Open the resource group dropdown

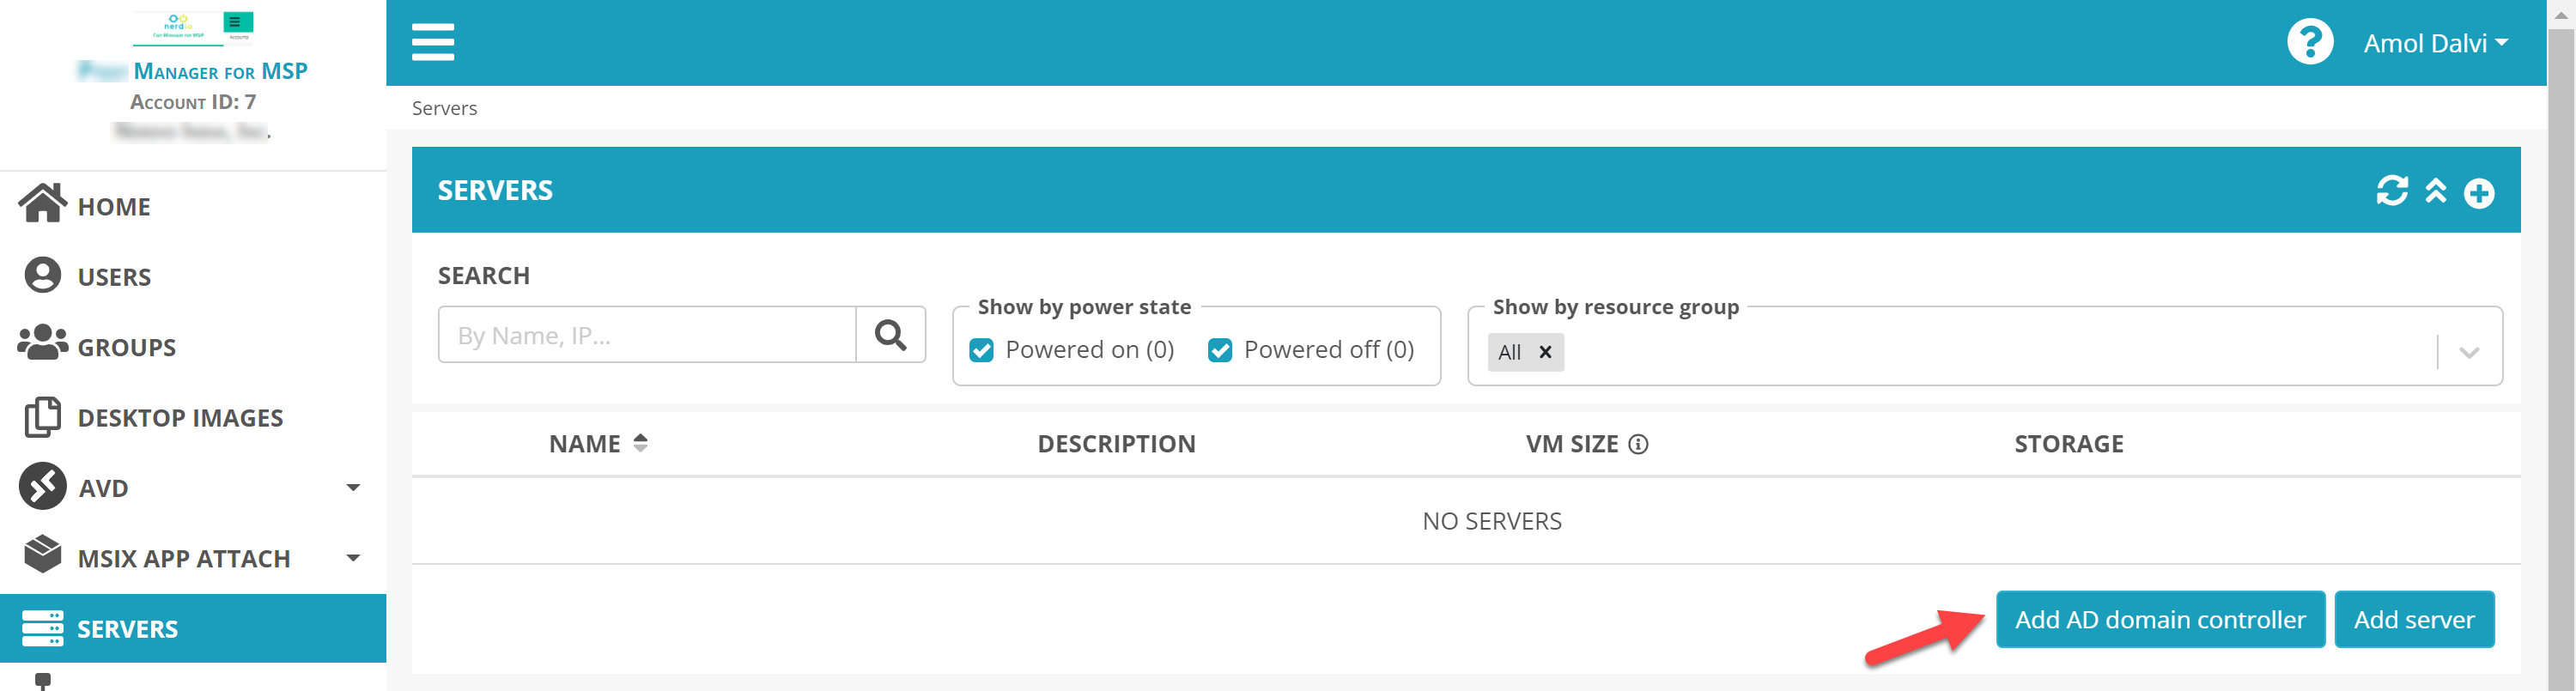(x=2468, y=352)
